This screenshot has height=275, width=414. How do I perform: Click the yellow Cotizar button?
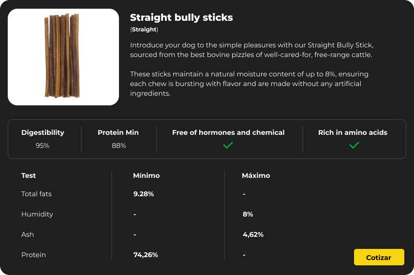coord(379,257)
